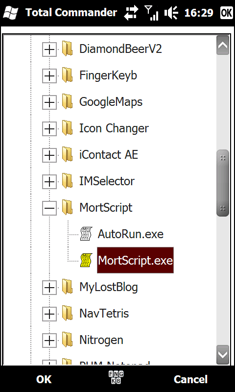Click the Cancel softkey
235x392 pixels.
tap(190, 379)
